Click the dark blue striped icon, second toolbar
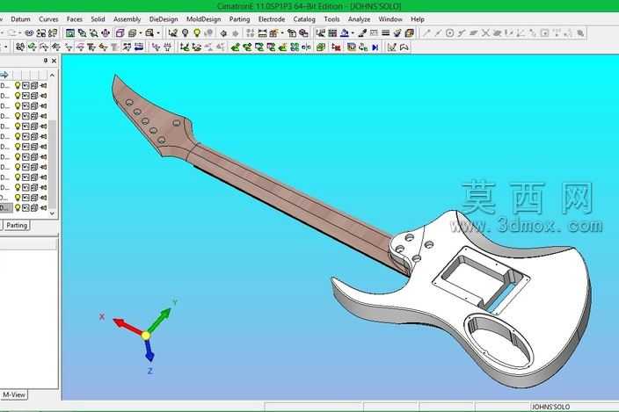 point(139,47)
